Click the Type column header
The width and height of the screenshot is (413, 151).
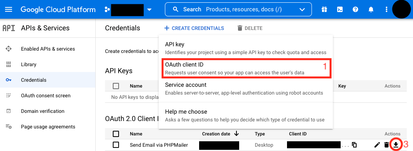pos(260,134)
